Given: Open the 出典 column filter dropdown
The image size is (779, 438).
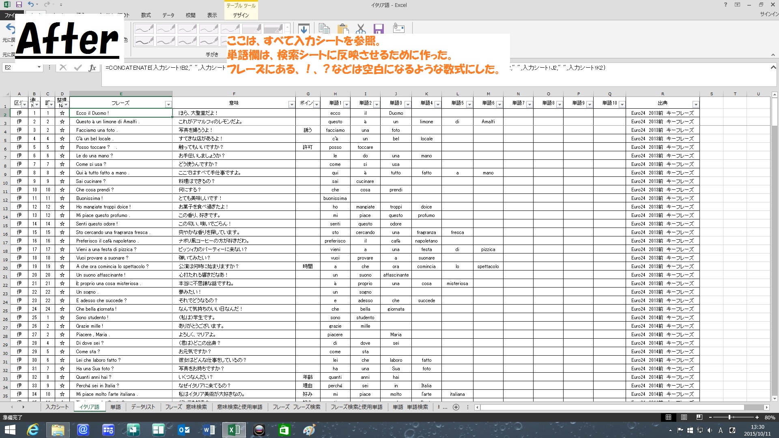Looking at the screenshot, I should tap(695, 105).
